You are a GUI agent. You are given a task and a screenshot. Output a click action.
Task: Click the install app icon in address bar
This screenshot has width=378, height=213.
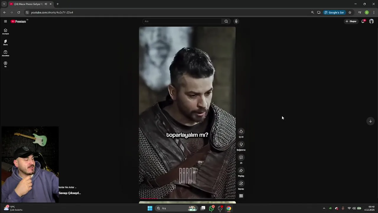coord(319,12)
